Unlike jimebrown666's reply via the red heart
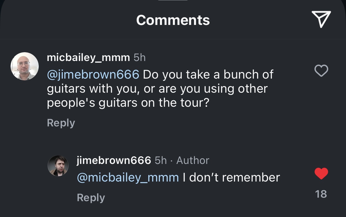The image size is (346, 217). [321, 174]
